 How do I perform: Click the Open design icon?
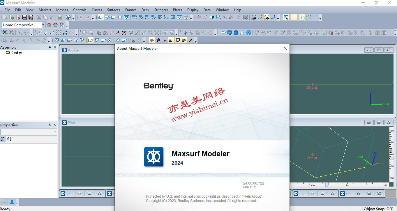(x=12, y=17)
